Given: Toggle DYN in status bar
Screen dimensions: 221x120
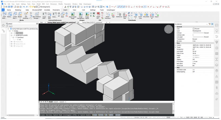Looking at the screenshot, I should 191,117.
